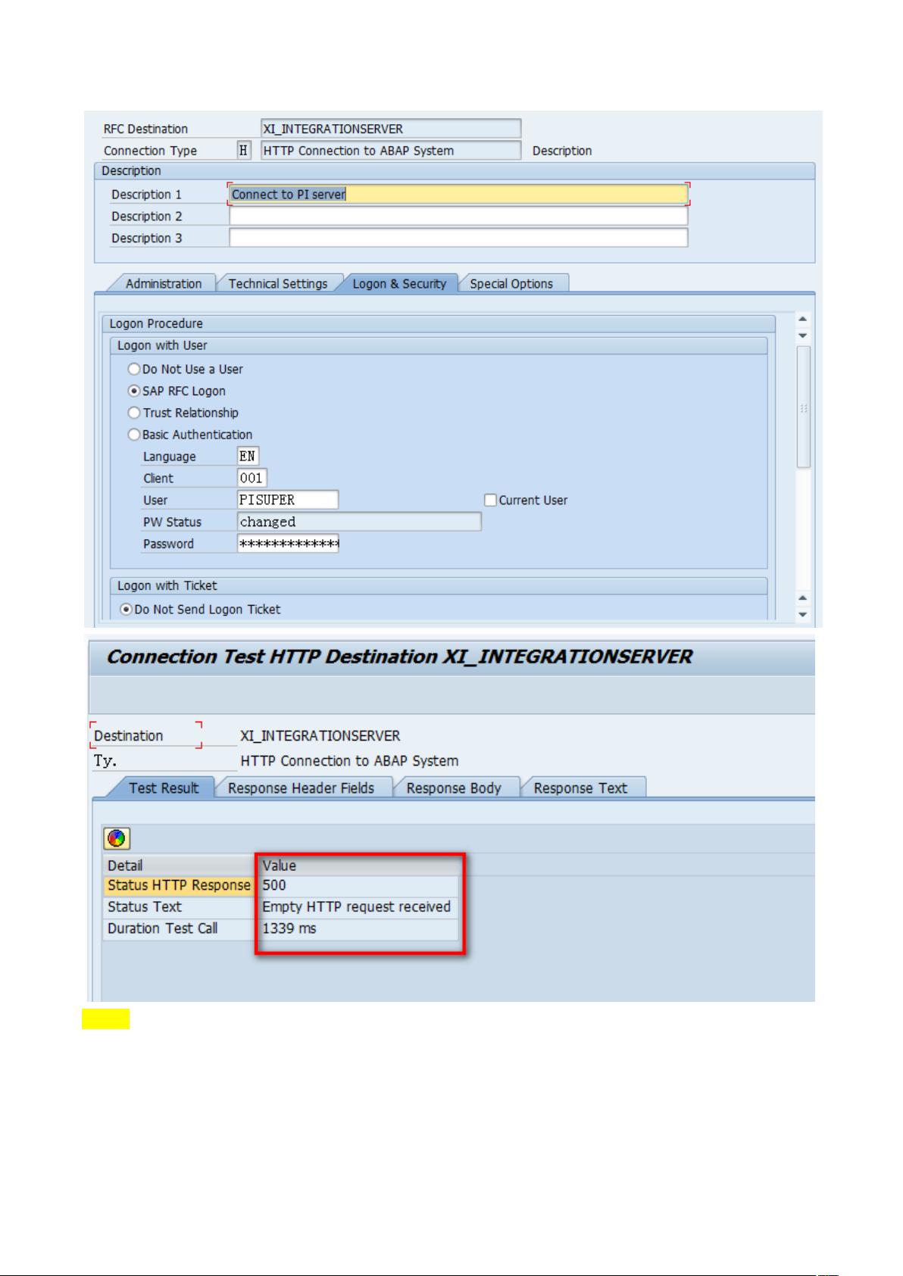Screen dimensions: 903x1276
Task: Click the PW Status field showing changed
Action: (359, 522)
